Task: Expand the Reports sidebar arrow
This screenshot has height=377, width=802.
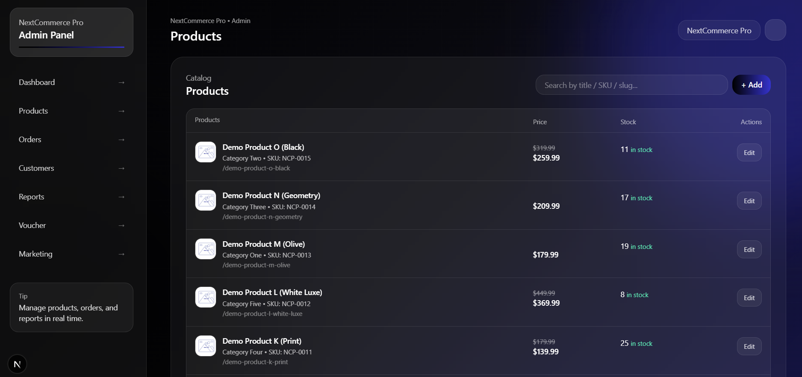Action: 121,197
